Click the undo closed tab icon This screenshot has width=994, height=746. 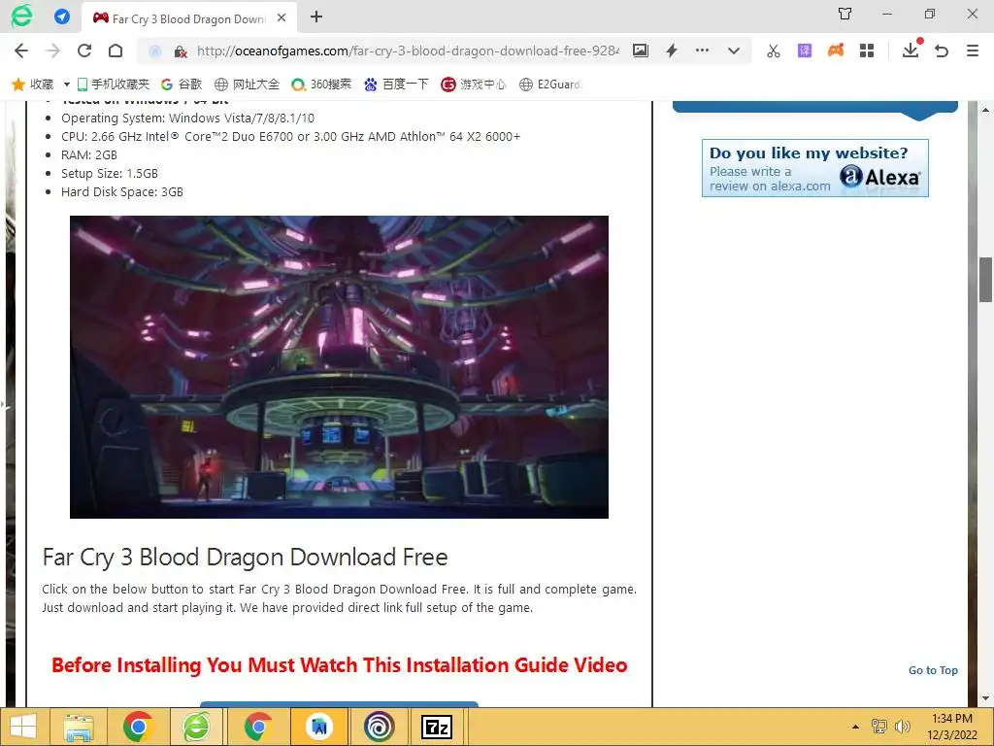coord(942,51)
